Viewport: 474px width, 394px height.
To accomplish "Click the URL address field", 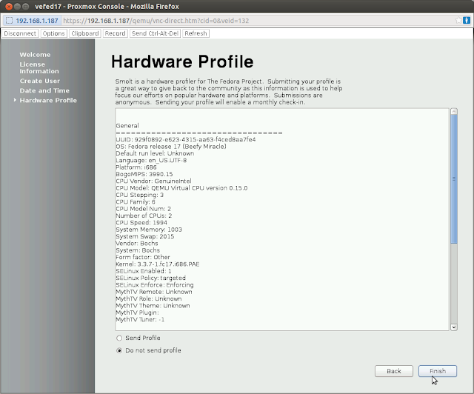I will pyautogui.click(x=257, y=21).
